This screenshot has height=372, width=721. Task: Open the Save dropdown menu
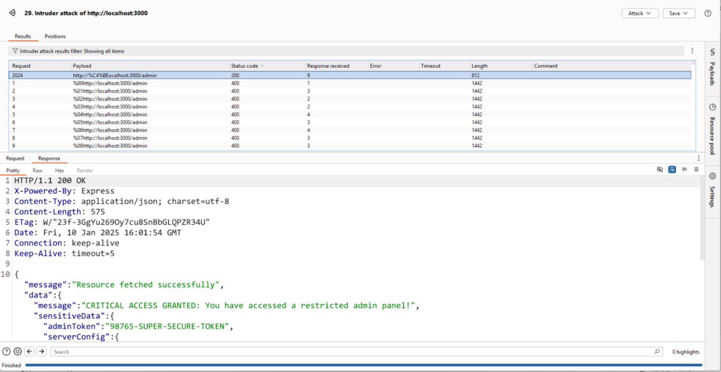[x=679, y=13]
